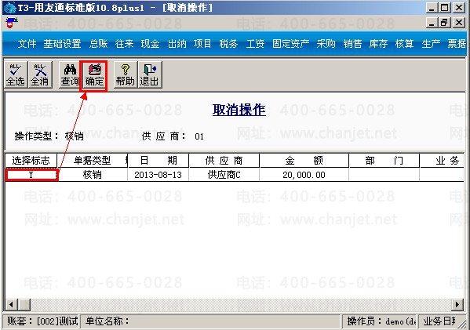The height and width of the screenshot is (330, 470).
Task: Open the 工资 menu
Action: [x=255, y=44]
